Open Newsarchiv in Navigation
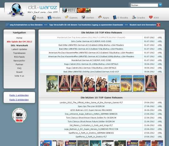The height and width of the screenshot is (146, 169). 19,60
